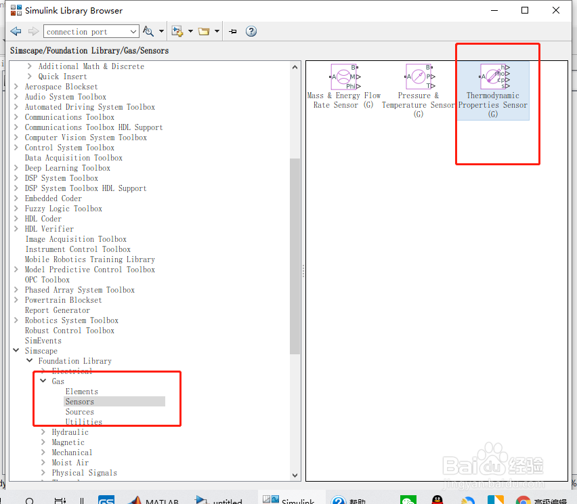The image size is (577, 504).
Task: Select SimEvents library
Action: click(43, 341)
